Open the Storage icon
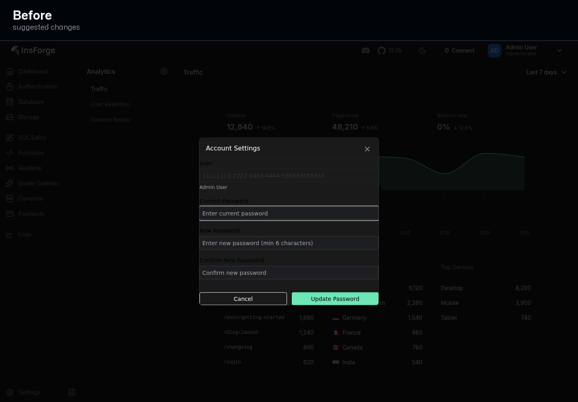The width and height of the screenshot is (578, 402). coord(10,117)
